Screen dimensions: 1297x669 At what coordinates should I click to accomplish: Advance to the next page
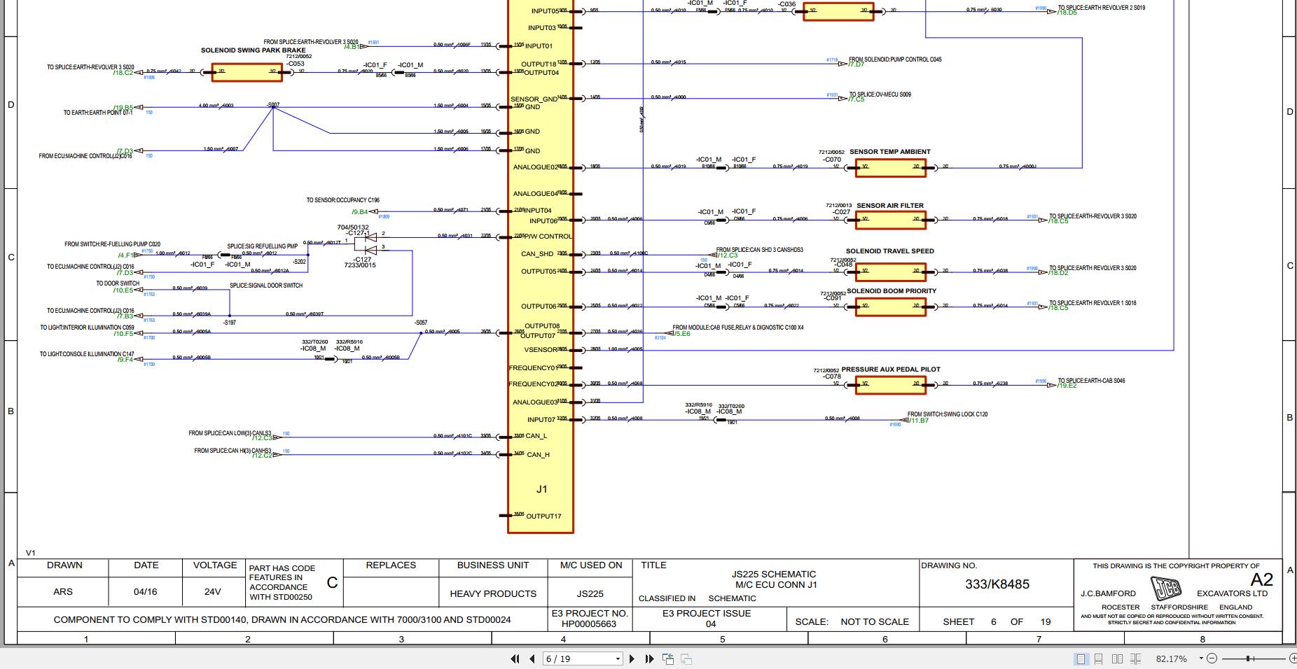pyautogui.click(x=632, y=659)
